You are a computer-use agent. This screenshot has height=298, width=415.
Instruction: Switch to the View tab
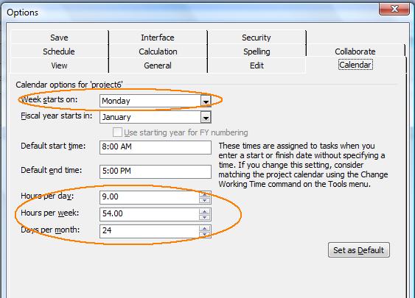(59, 65)
